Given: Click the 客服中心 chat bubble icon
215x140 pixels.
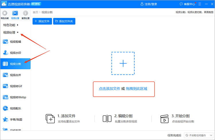Looking at the screenshot, I should [x=181, y=4].
